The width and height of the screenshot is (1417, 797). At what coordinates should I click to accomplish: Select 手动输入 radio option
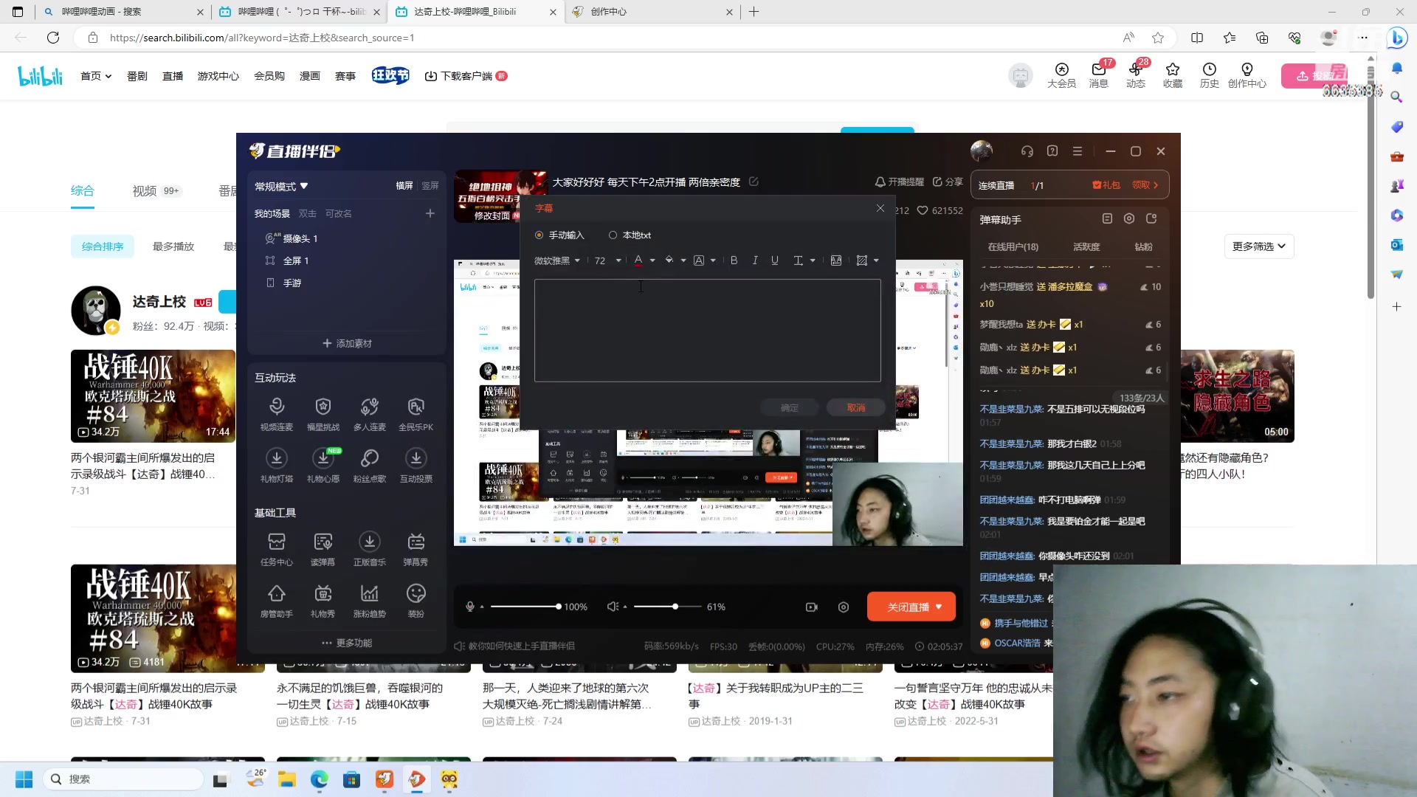click(559, 235)
